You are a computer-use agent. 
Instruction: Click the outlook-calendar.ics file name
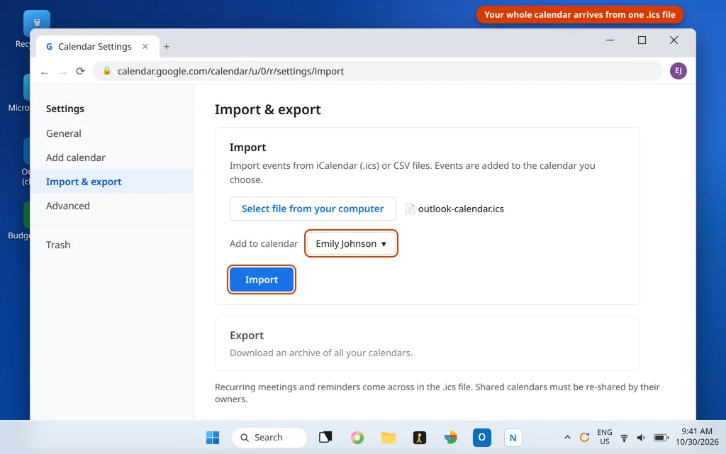point(461,209)
